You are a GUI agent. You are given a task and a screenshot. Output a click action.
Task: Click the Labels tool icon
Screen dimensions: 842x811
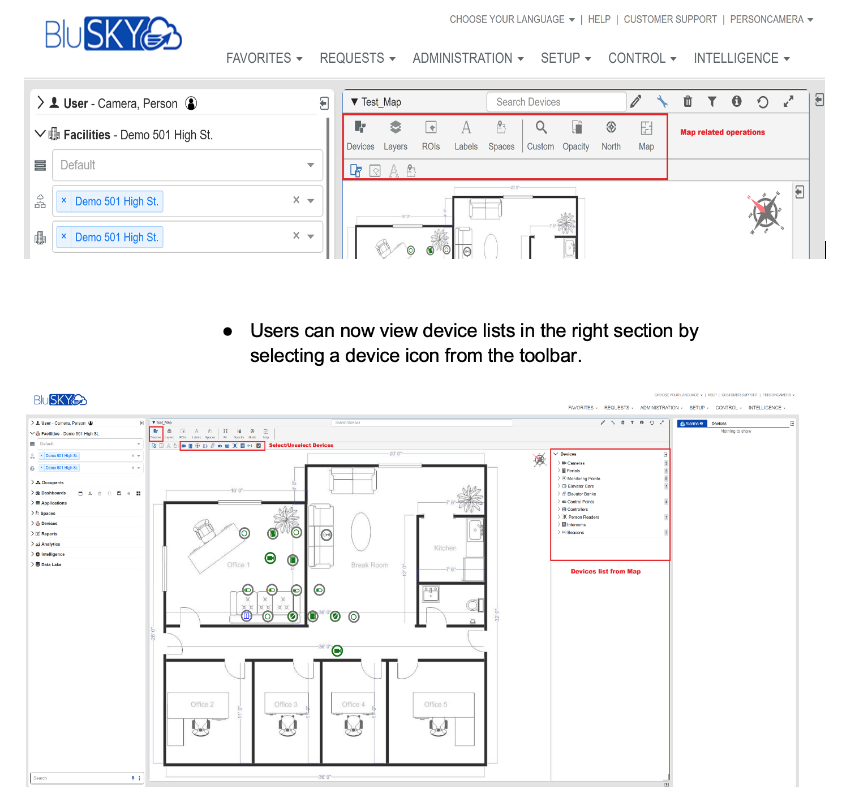tap(466, 135)
